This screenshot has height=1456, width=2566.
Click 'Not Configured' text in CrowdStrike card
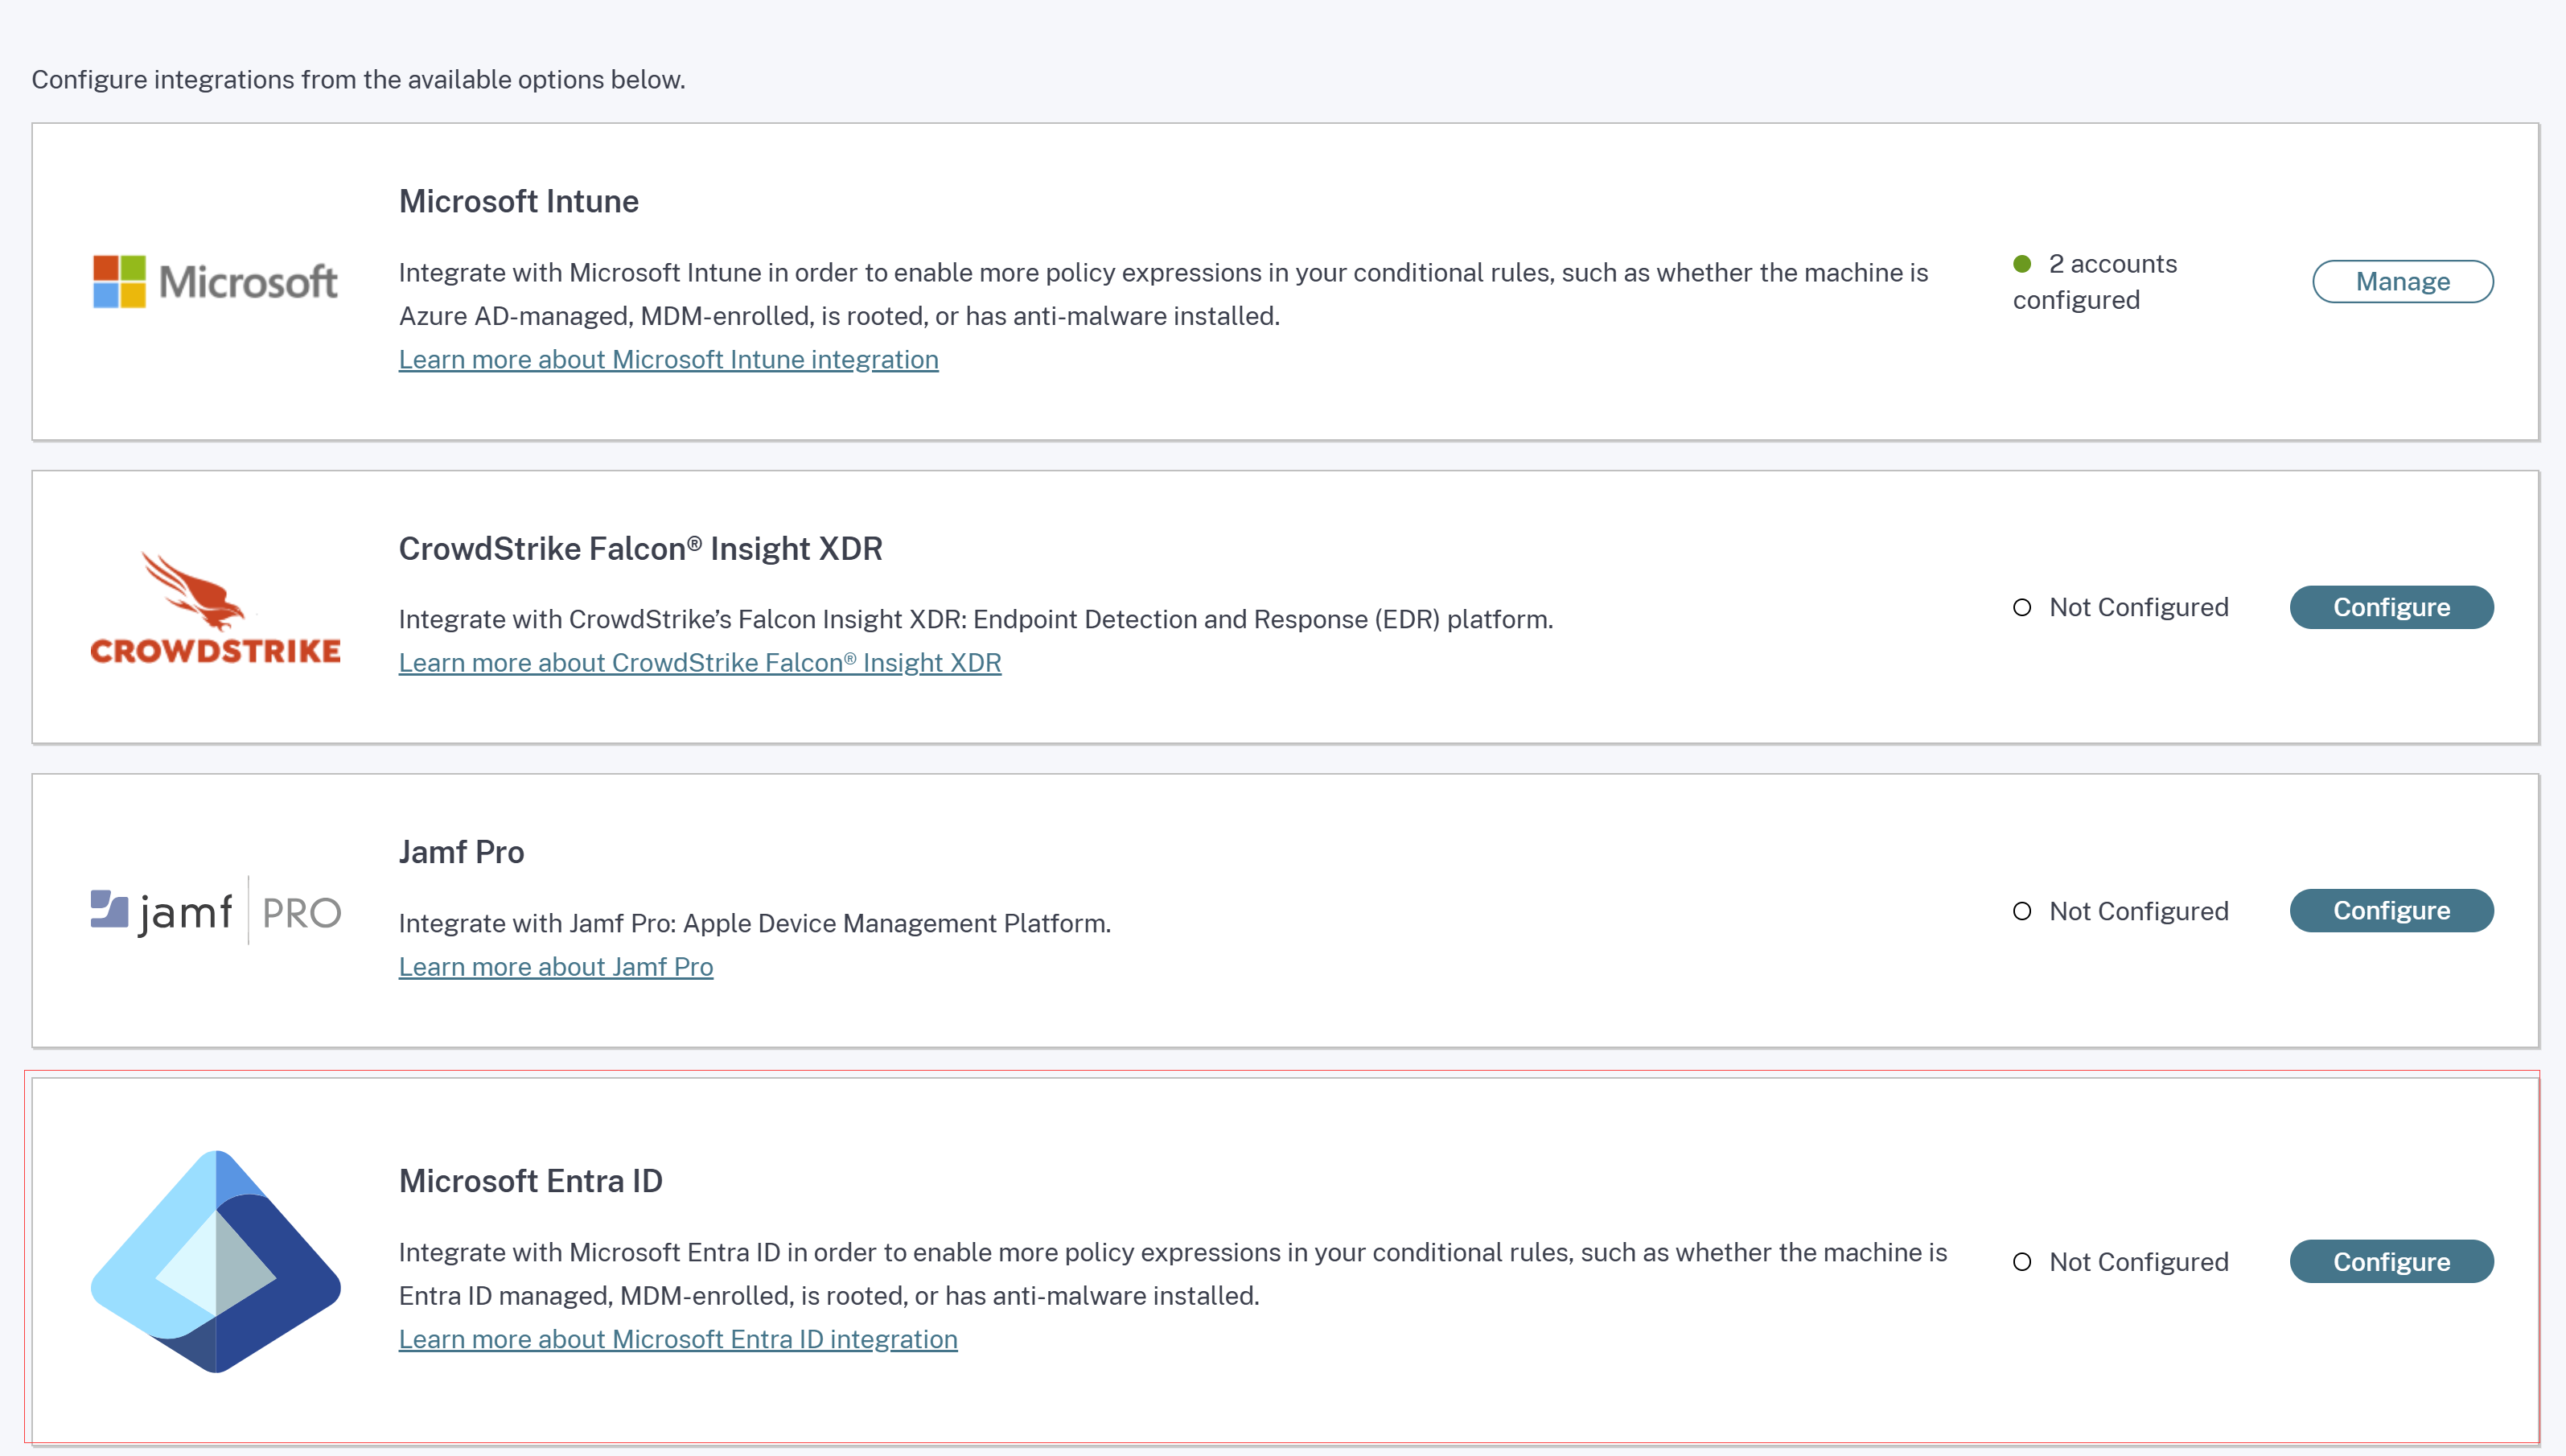pos(2139,607)
